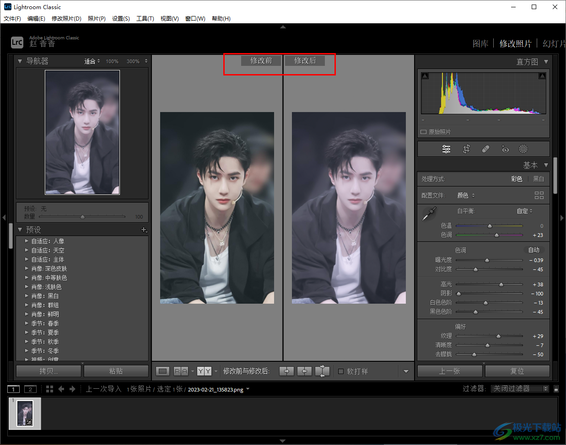
Task: Set treatment to 彩色 color
Action: (x=517, y=179)
